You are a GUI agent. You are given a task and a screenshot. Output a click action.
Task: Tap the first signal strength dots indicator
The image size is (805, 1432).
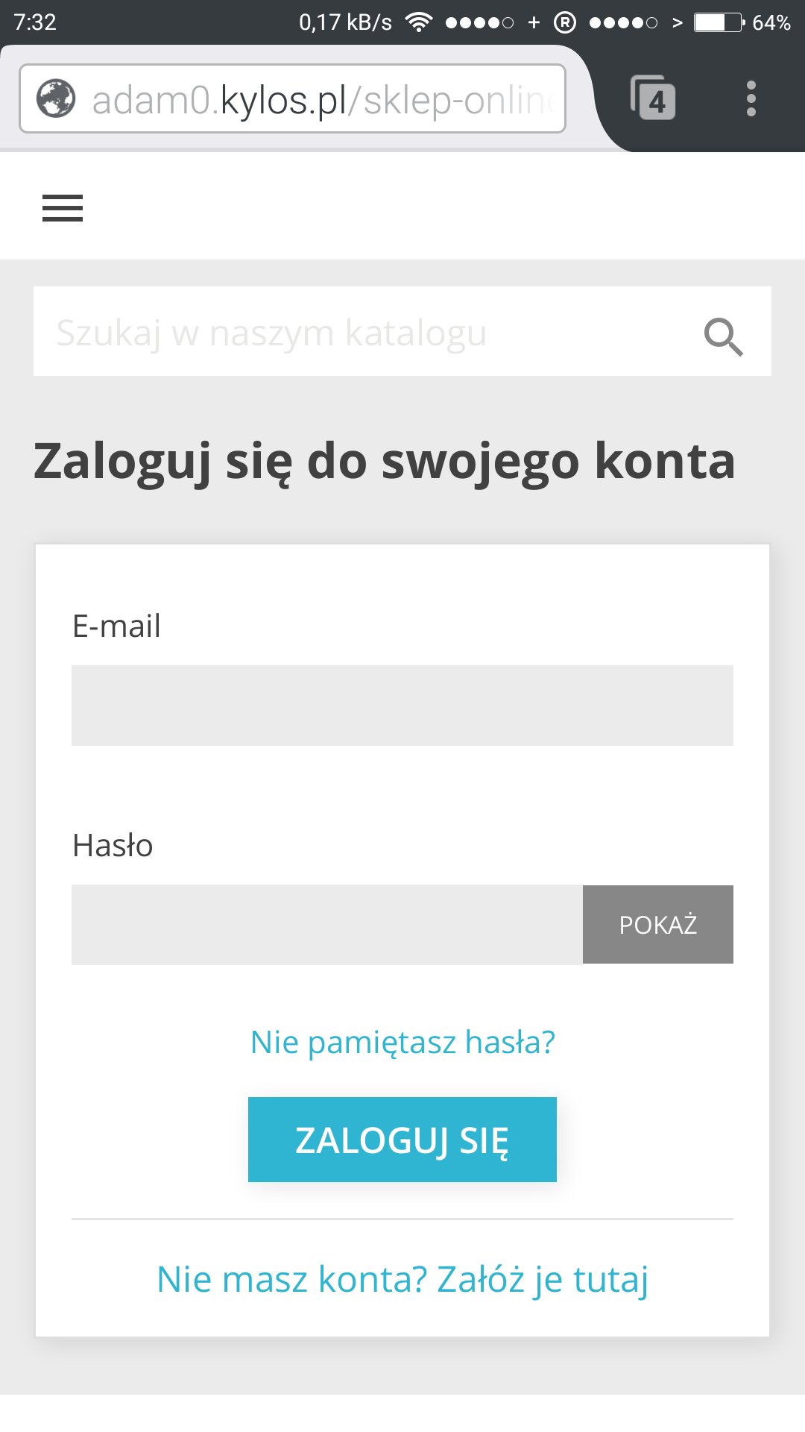pos(479,22)
